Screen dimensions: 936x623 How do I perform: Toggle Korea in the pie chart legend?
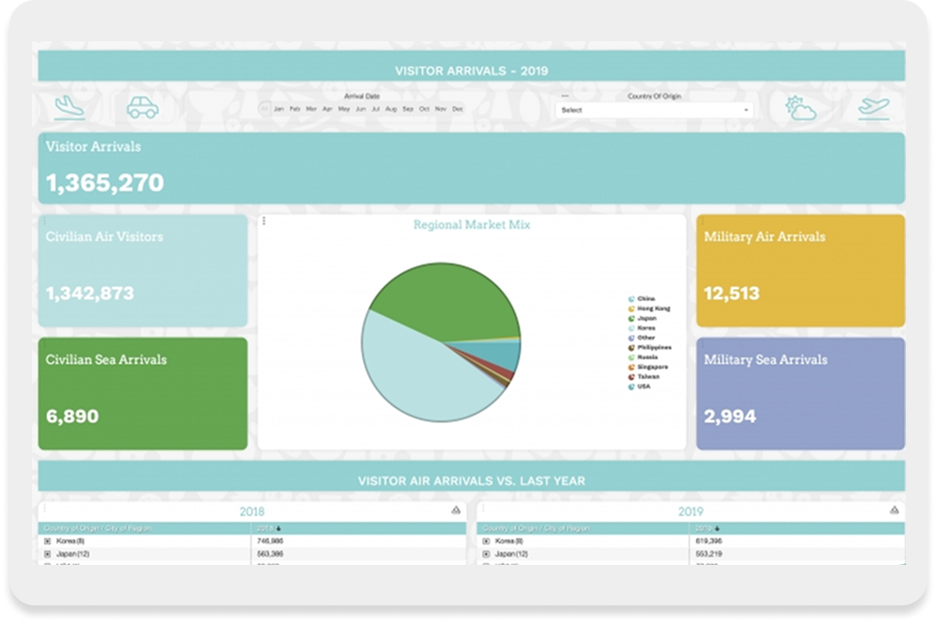[646, 327]
